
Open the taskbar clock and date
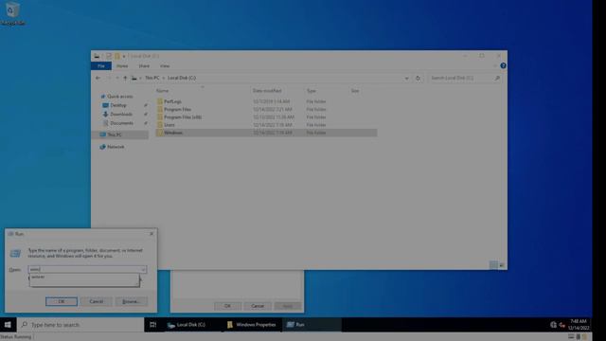579,325
